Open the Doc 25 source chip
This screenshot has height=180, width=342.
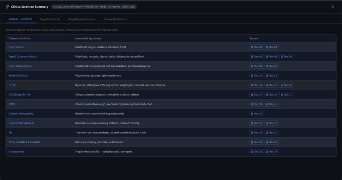point(271,104)
